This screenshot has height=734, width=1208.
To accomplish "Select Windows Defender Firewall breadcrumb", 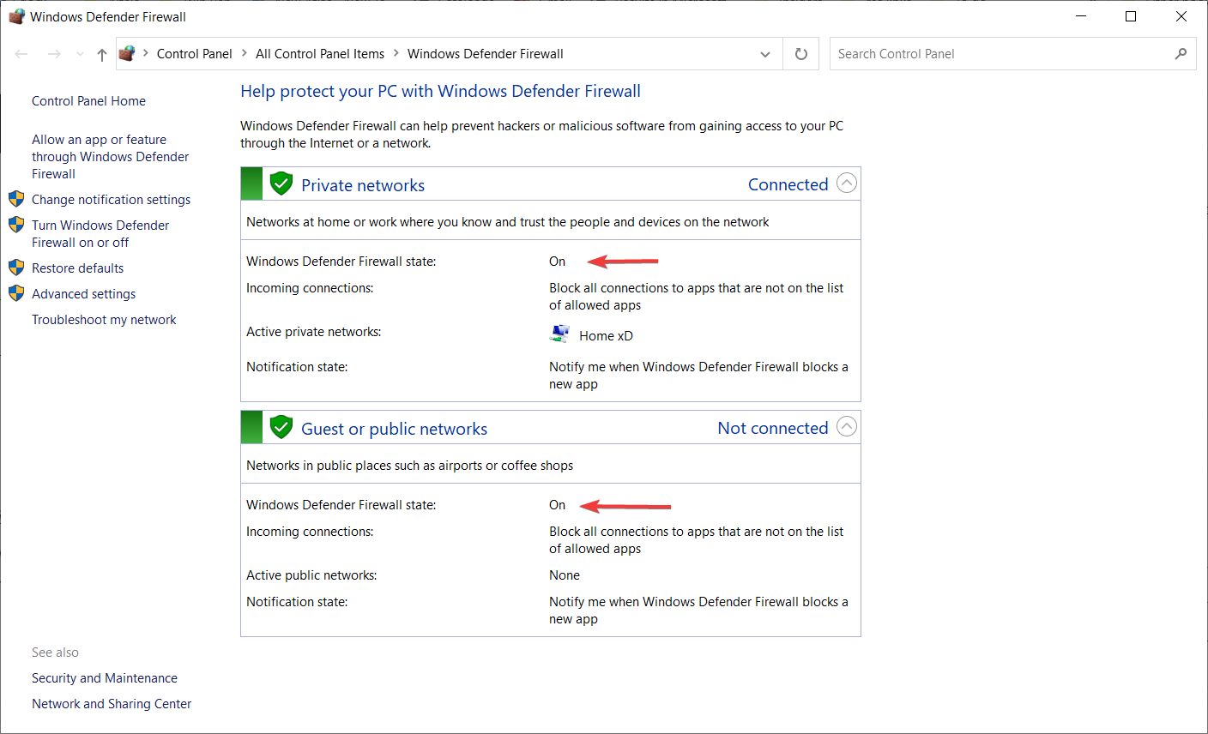I will [486, 54].
